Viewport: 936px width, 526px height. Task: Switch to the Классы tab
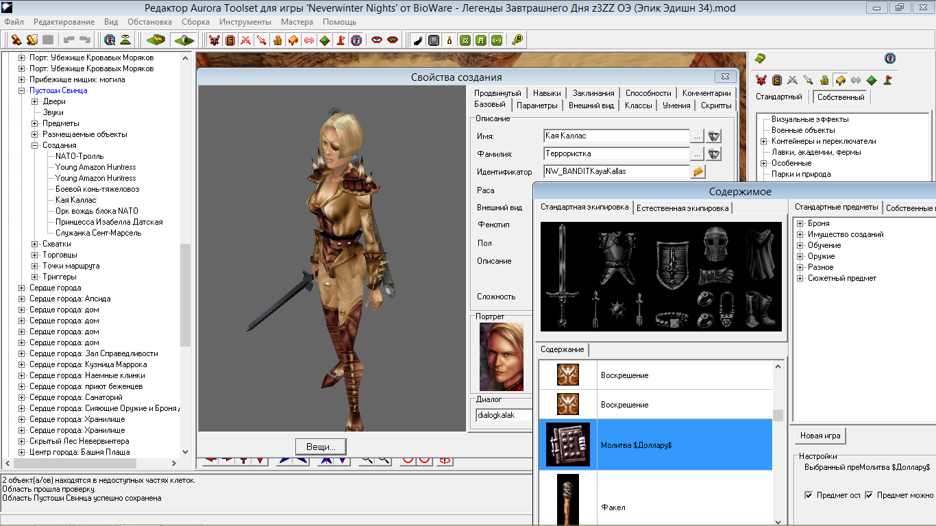point(638,105)
